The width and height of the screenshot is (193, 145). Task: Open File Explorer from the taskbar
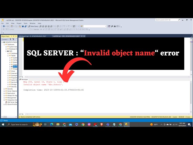[58, 124]
